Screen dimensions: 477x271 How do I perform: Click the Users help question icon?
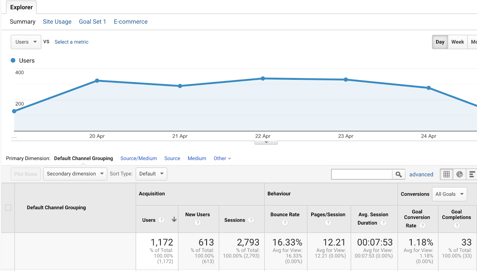(x=162, y=220)
